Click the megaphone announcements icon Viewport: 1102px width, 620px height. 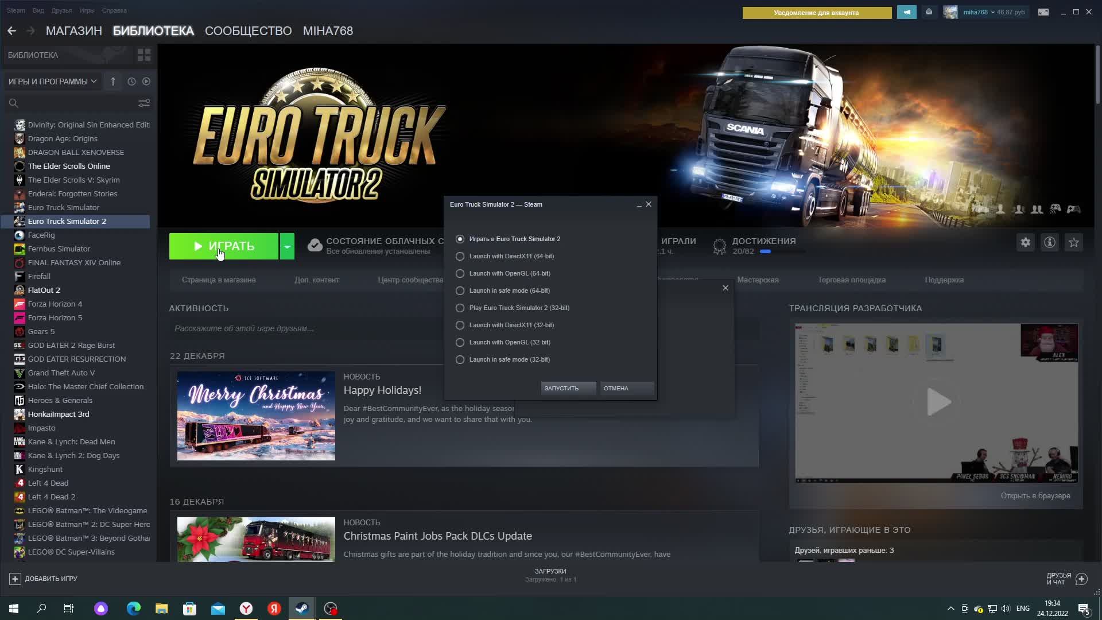(x=907, y=12)
